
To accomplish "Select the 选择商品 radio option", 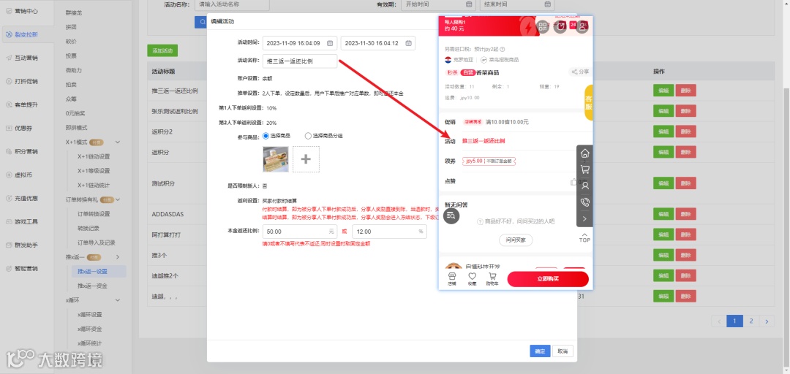I will click(266, 135).
